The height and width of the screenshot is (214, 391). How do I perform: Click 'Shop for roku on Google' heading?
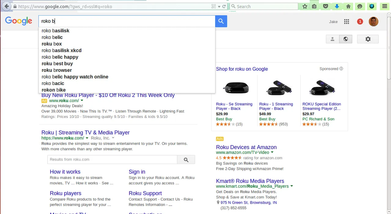[x=242, y=69]
